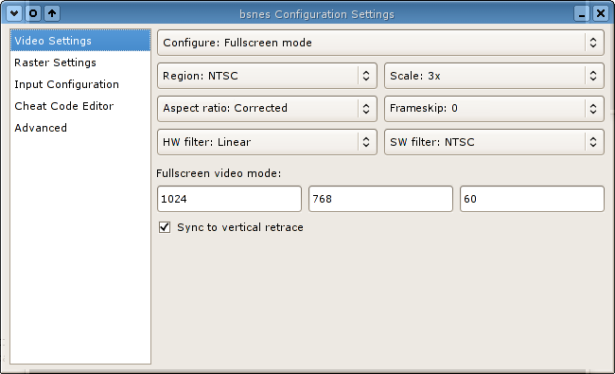
Task: Minimize the bsnes Configuration Settings window
Action: click(582, 13)
